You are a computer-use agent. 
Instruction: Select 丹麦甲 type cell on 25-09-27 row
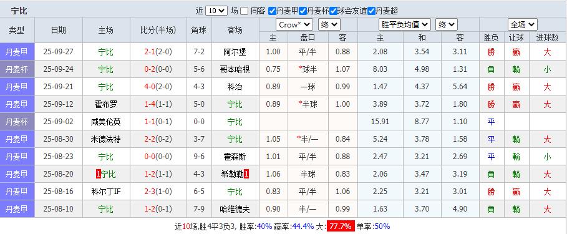(17, 52)
